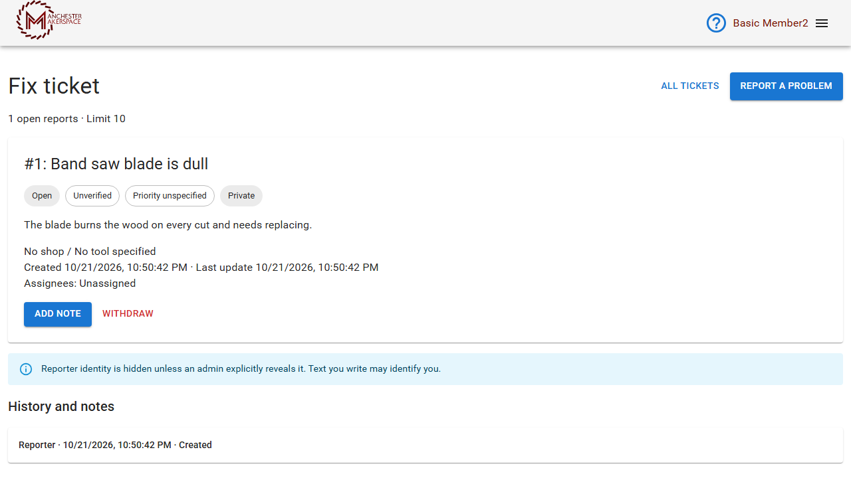851x478 pixels.
Task: Click the Unverified chip
Action: tap(92, 196)
